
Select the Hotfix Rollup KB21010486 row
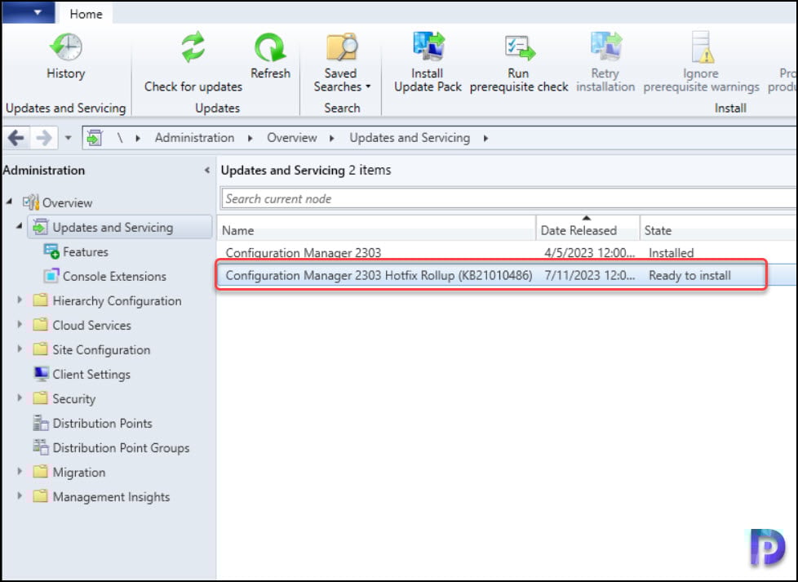[x=508, y=275]
